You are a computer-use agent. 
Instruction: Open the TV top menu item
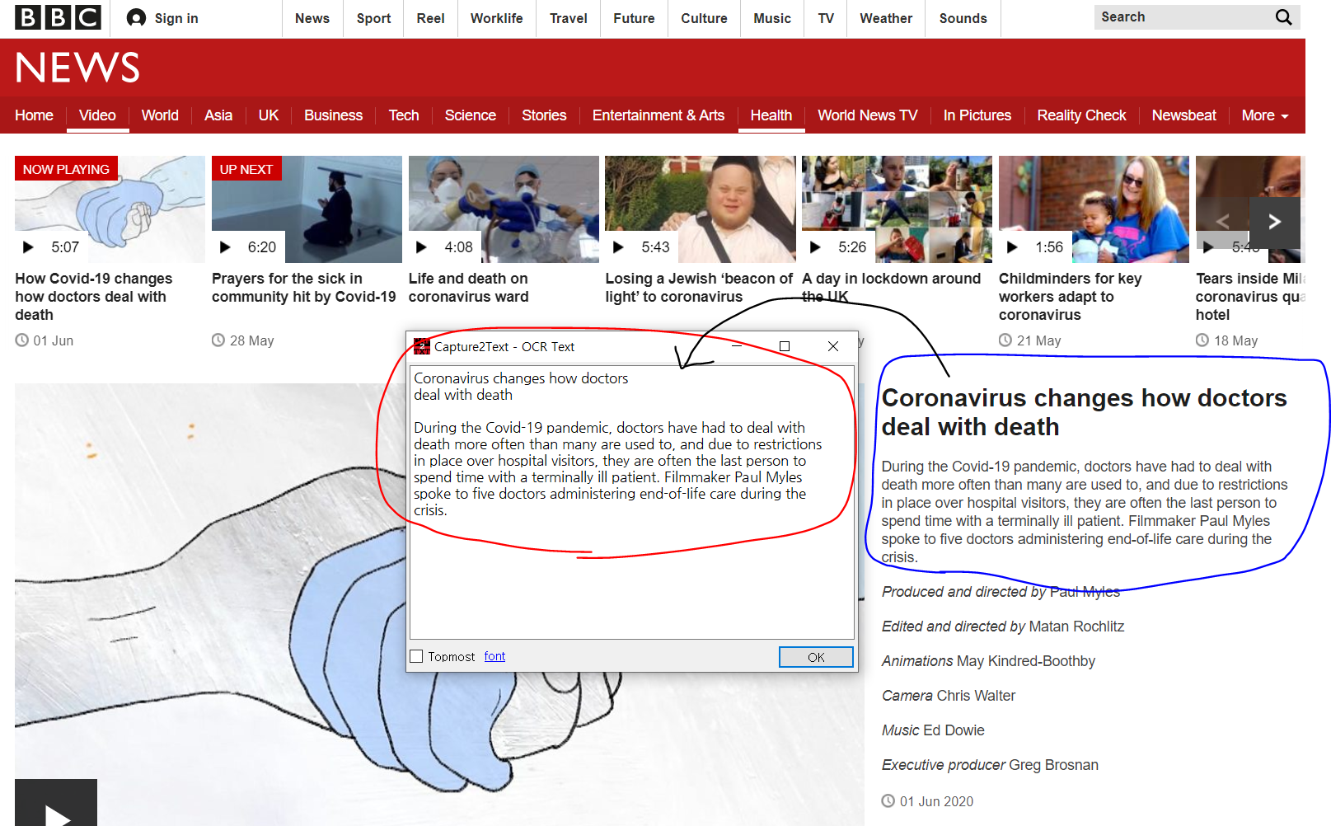point(826,18)
